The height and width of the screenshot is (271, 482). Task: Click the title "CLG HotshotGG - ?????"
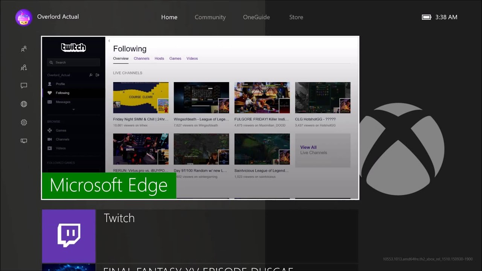(315, 119)
